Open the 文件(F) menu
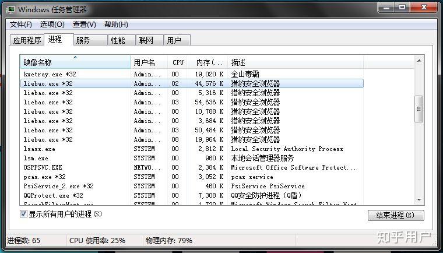The width and height of the screenshot is (443, 253). coord(20,24)
